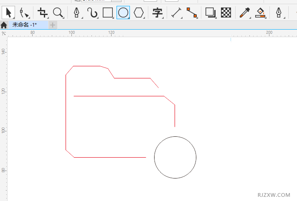Pick the Dimension line tool
This screenshot has width=297, height=201.
pos(177,13)
